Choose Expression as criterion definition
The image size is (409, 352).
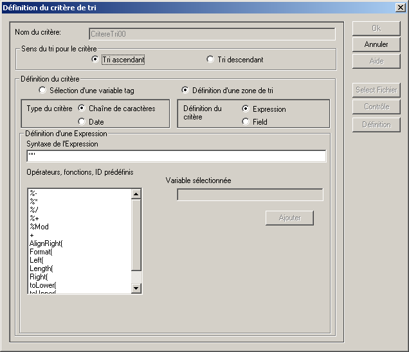coord(246,109)
